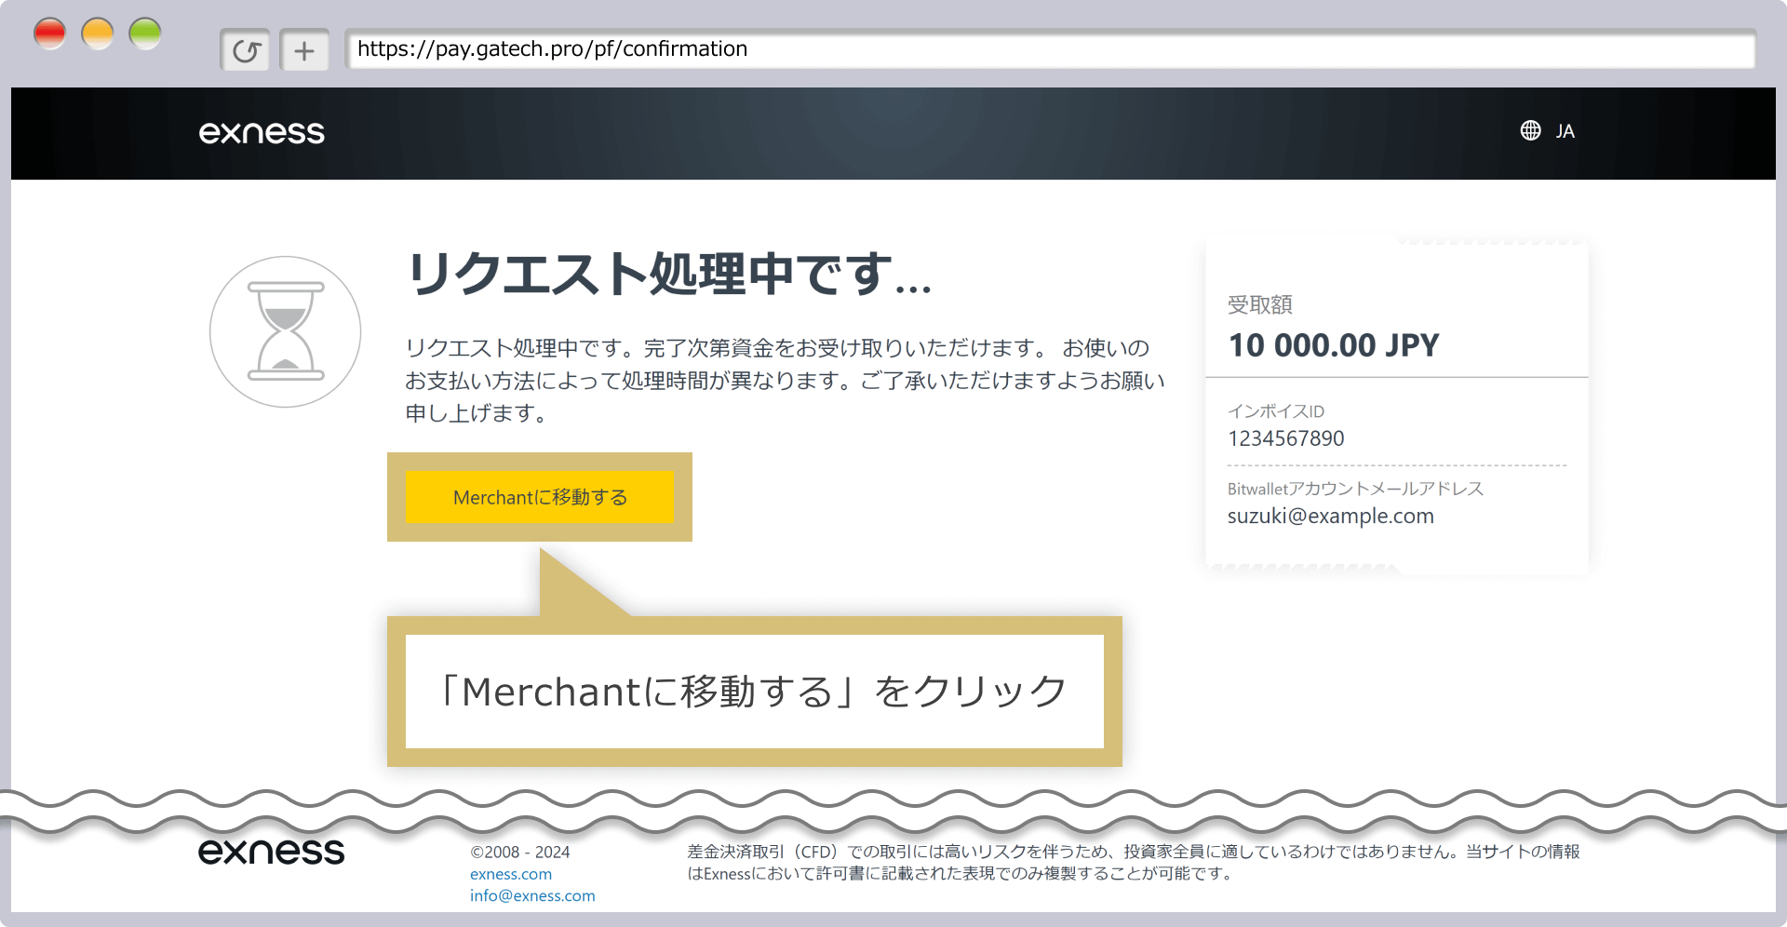This screenshot has width=1787, height=927.
Task: Click the browser reload icon
Action: coord(246,50)
